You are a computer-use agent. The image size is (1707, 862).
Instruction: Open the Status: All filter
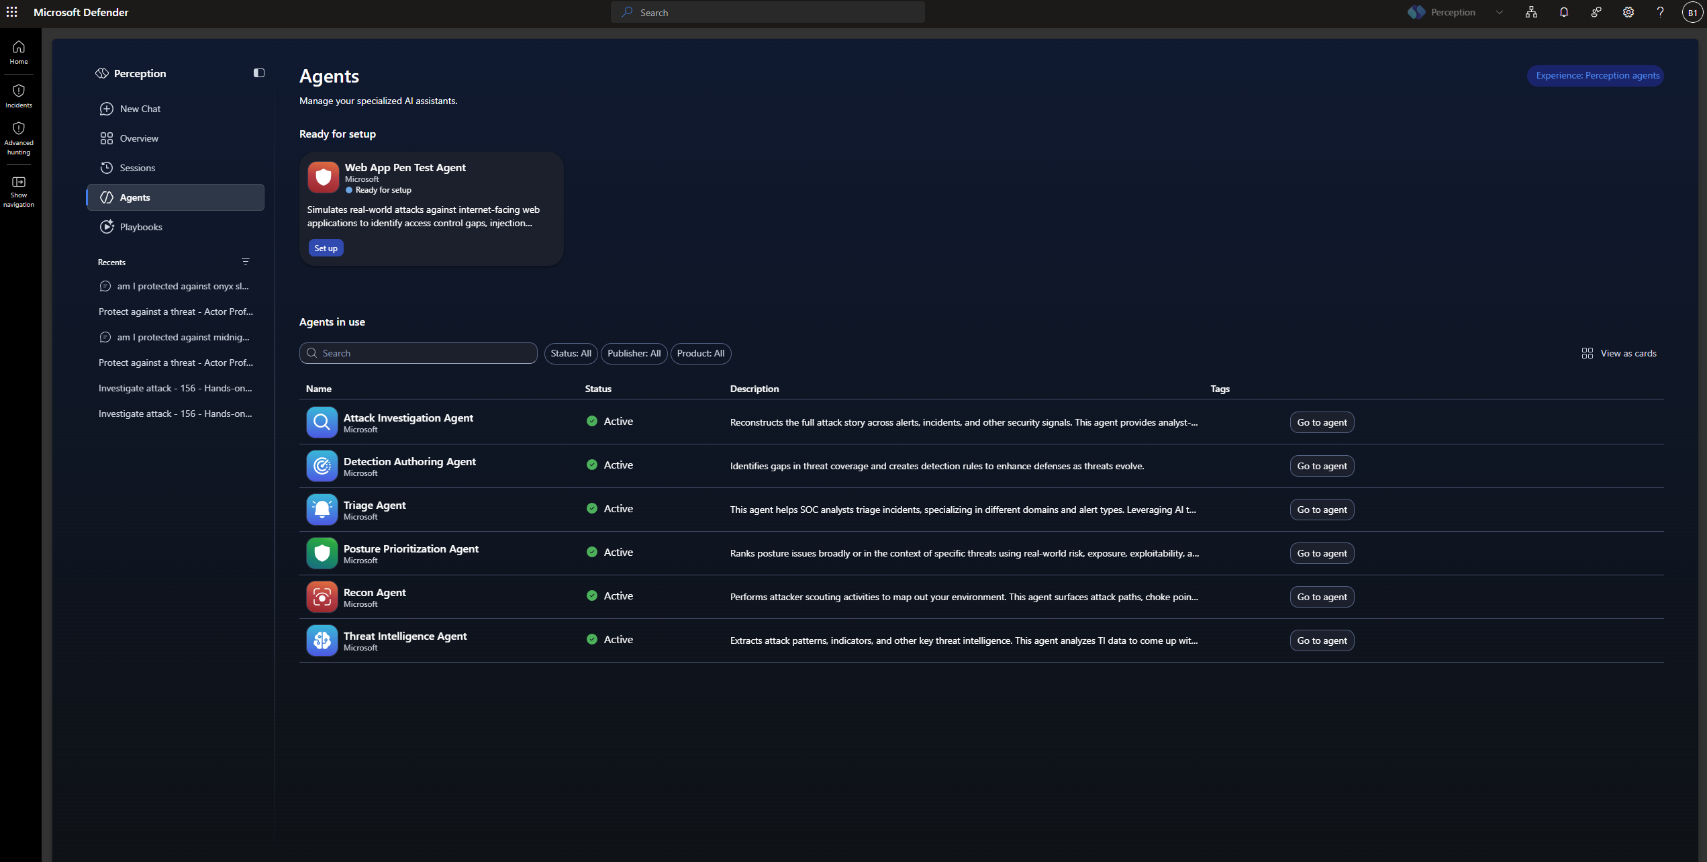click(x=571, y=353)
